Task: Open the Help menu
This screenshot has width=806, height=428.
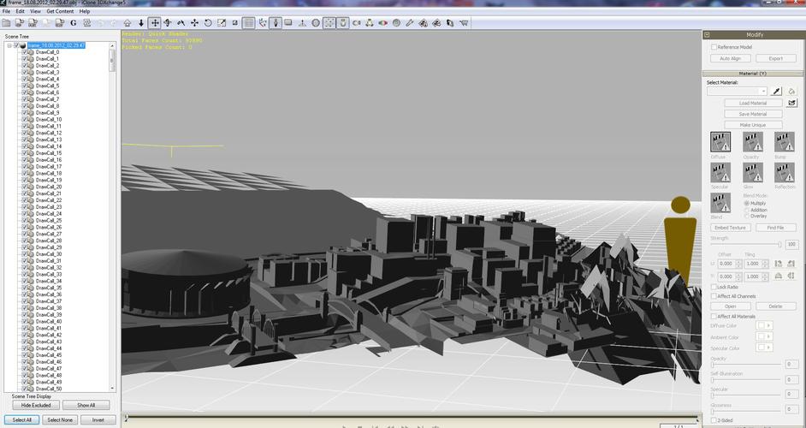Action: pos(85,11)
